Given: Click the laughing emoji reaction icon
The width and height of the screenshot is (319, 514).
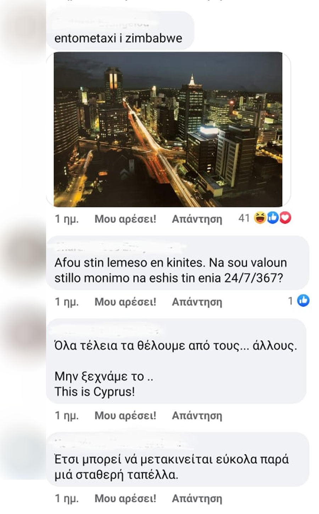Looking at the screenshot, I should point(260,218).
